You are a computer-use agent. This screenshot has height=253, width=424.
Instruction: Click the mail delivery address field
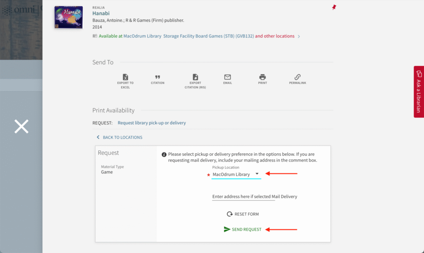[243, 196]
